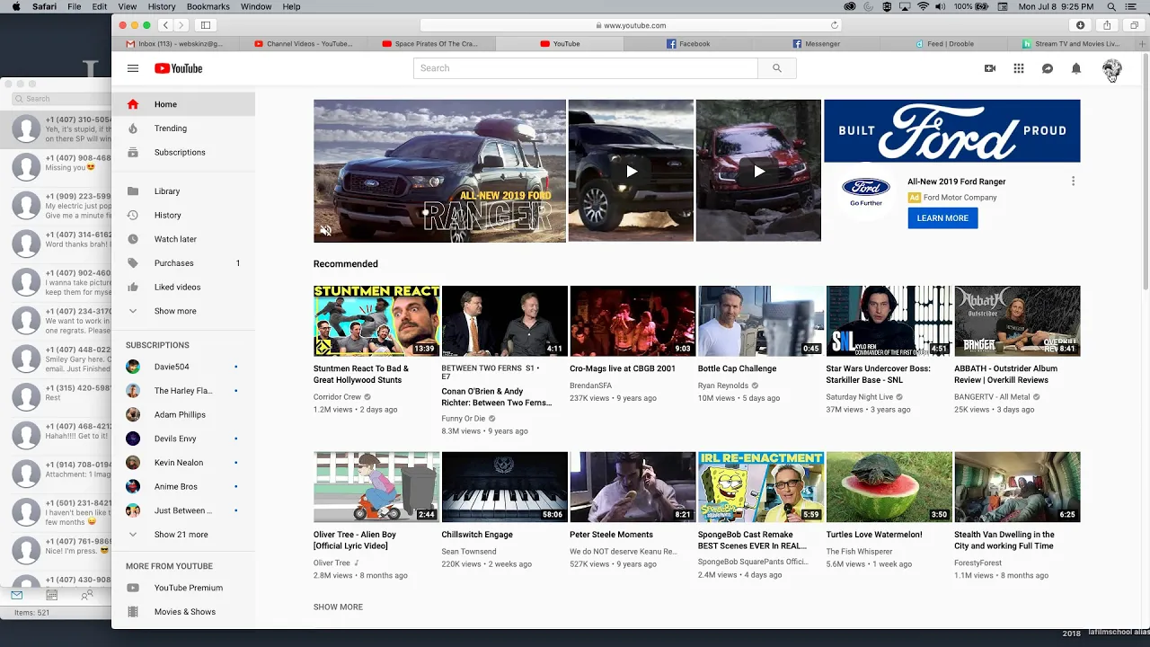
Task: Open the YouTube apps grid icon
Action: [x=1019, y=68]
